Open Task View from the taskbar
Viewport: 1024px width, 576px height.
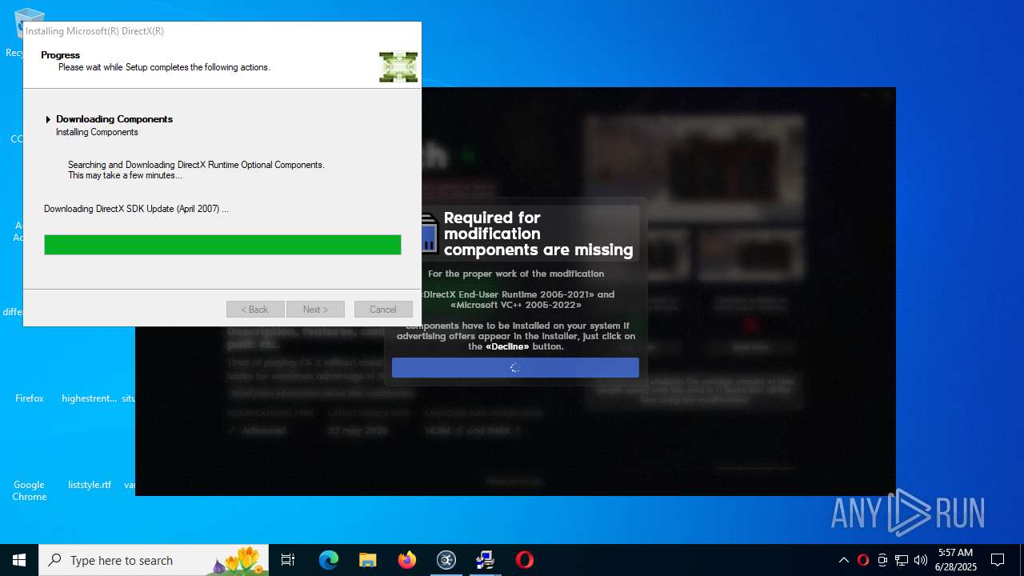[288, 560]
